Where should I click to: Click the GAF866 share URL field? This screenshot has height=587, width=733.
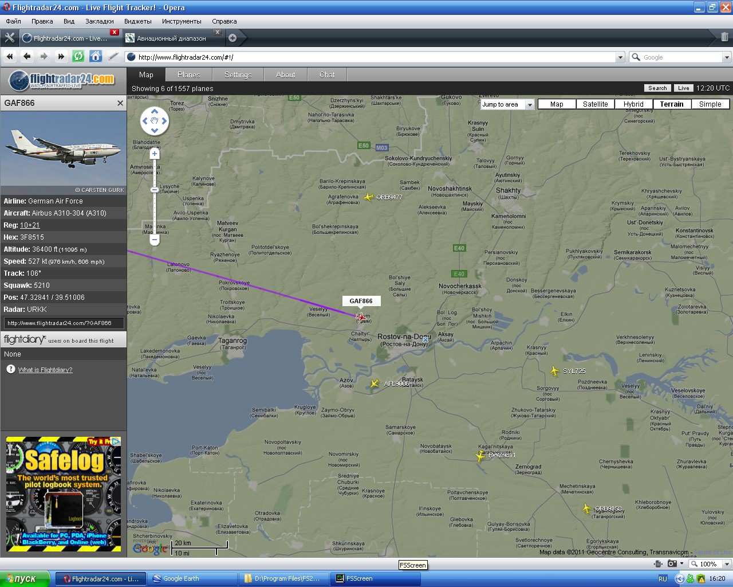point(64,323)
